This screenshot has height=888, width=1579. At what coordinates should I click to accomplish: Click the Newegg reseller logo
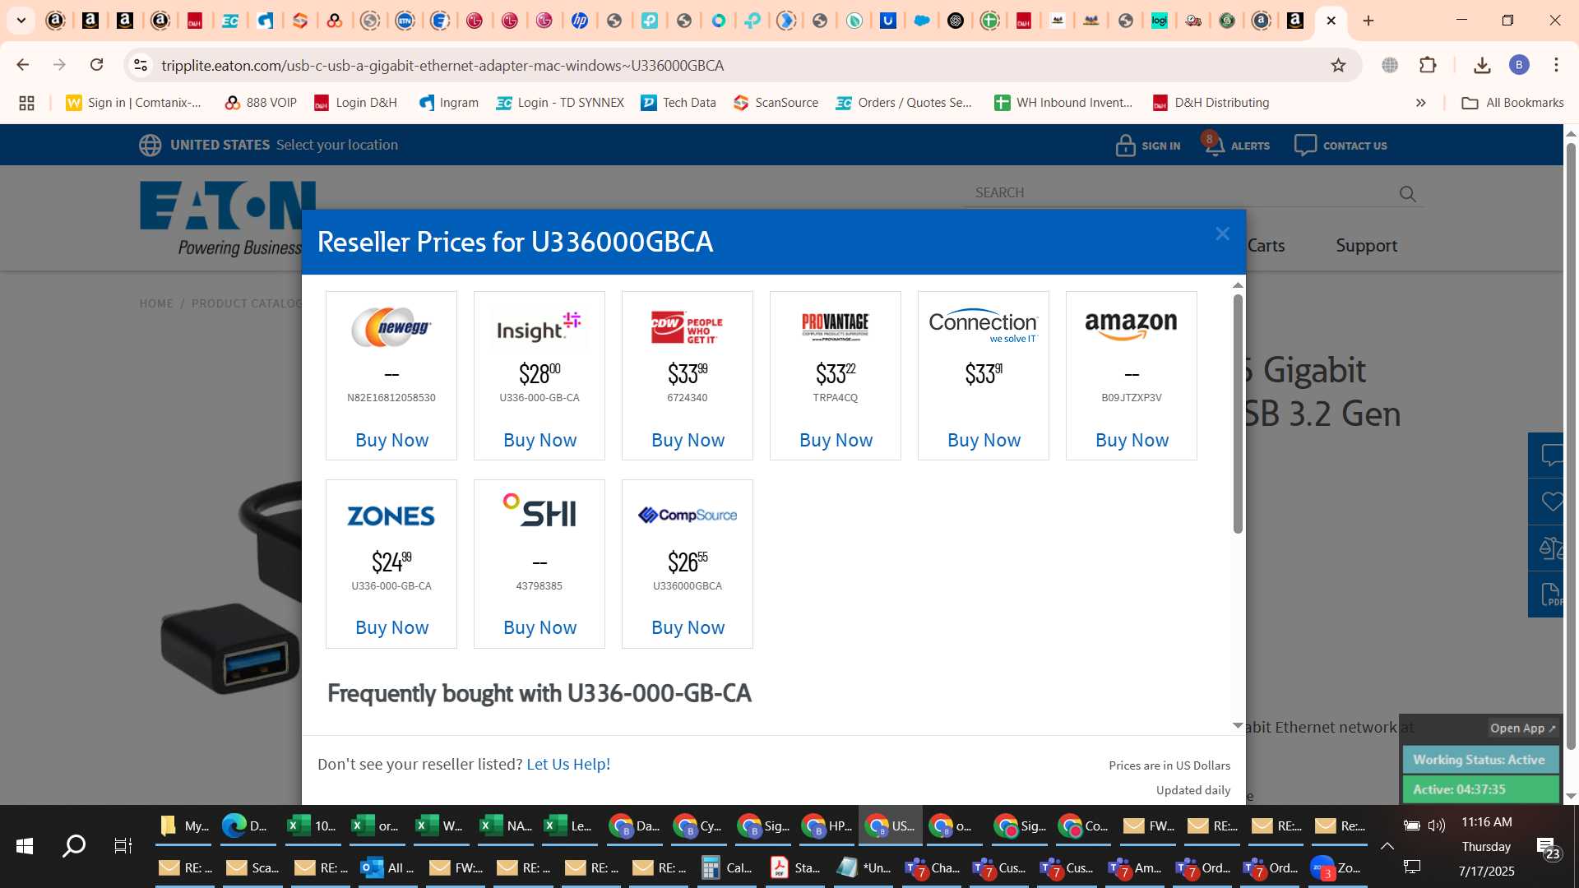point(391,327)
